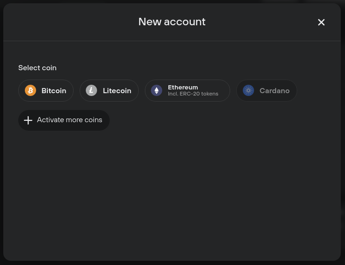Click the Ethereum diamond logo icon
Viewport: 345px width, 265px height.
pyautogui.click(x=157, y=90)
